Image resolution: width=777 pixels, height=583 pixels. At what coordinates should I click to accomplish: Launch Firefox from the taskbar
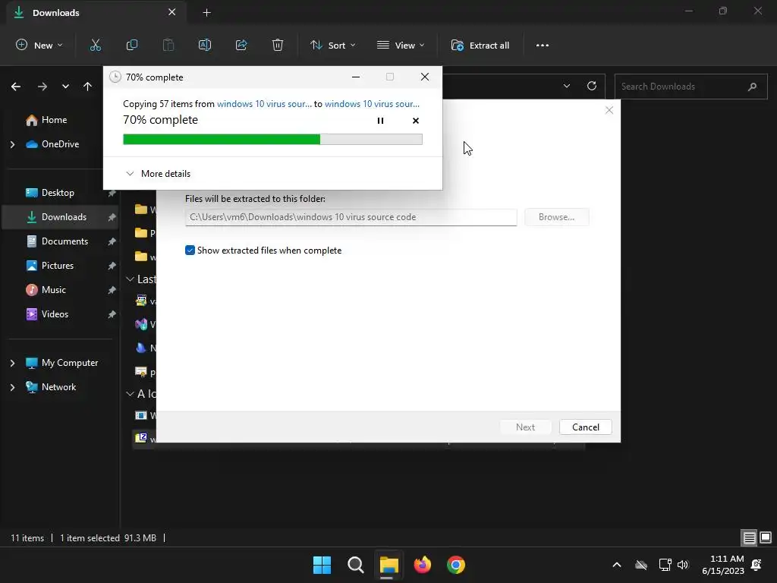(423, 565)
